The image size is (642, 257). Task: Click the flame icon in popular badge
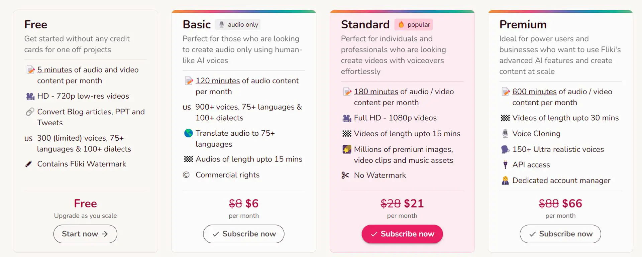(x=401, y=24)
